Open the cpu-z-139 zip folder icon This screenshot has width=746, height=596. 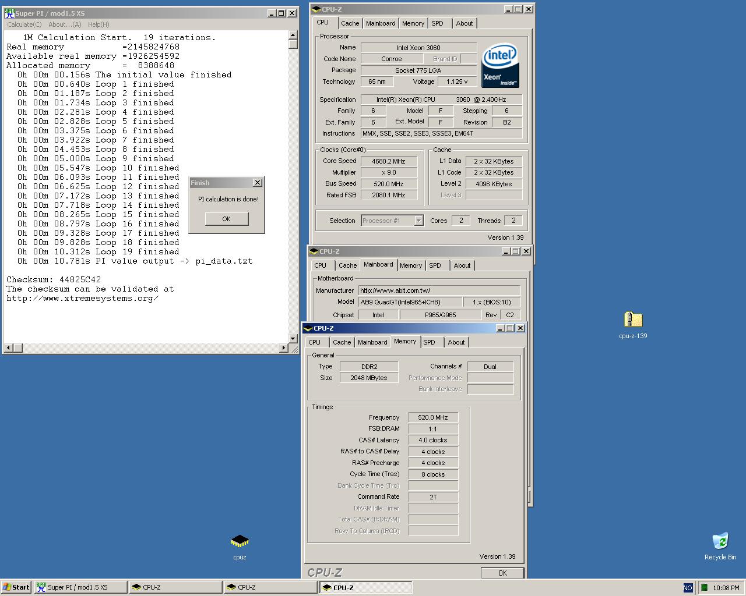[x=633, y=320]
